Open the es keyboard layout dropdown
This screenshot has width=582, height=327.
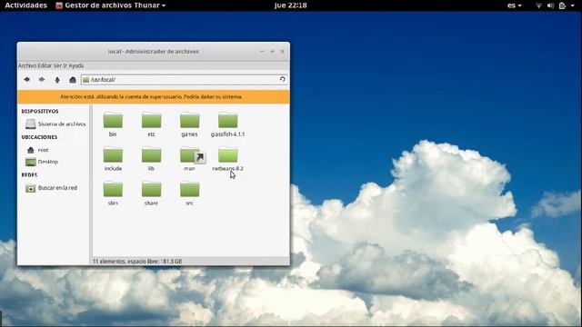pyautogui.click(x=514, y=5)
